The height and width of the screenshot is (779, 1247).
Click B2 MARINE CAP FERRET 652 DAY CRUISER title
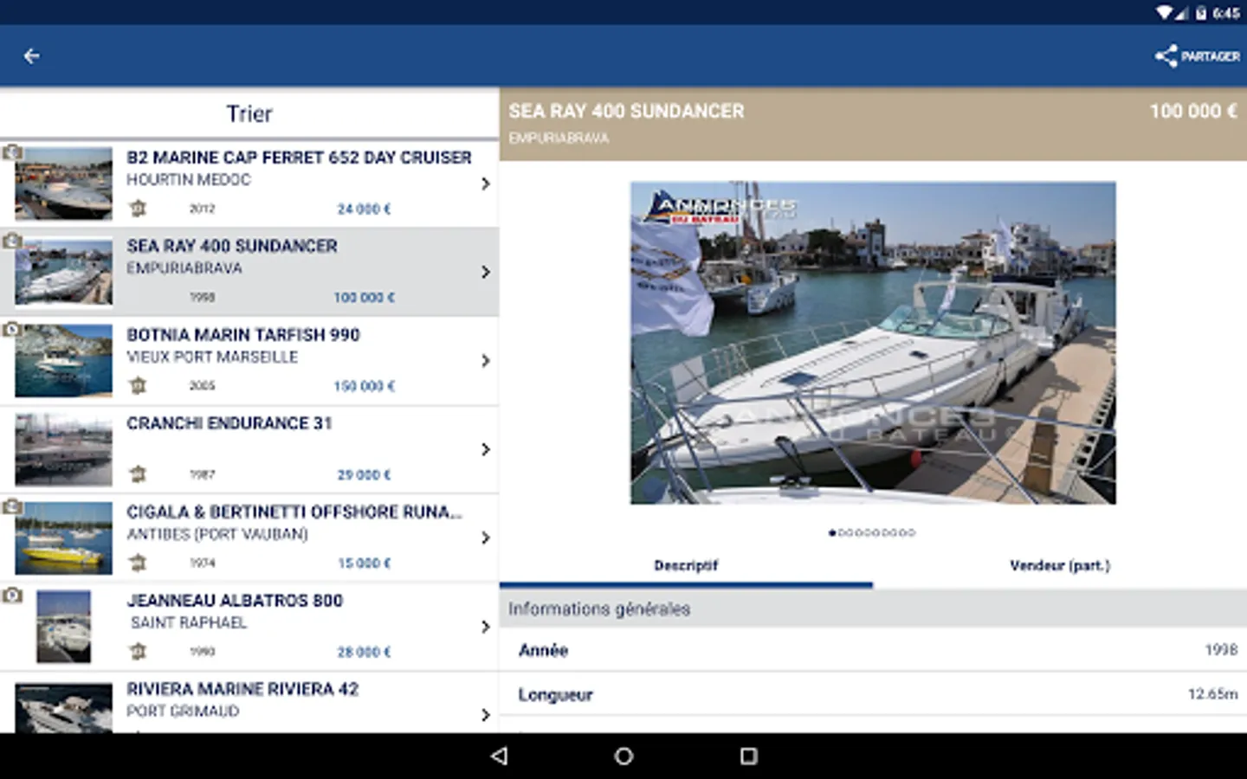pos(299,158)
